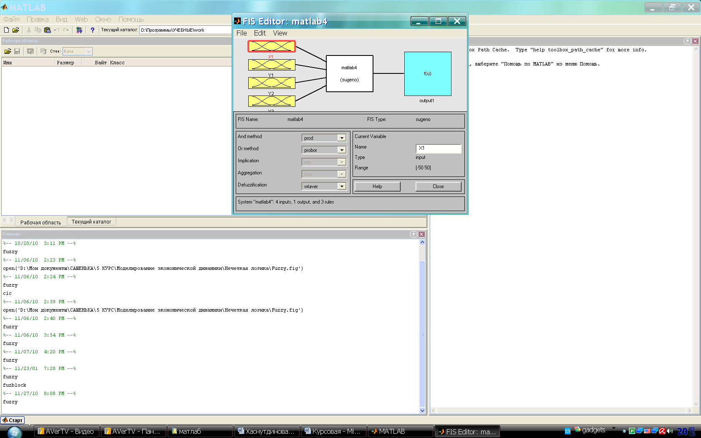Open the MATLAB Web menu
The image size is (701, 438).
[81, 19]
